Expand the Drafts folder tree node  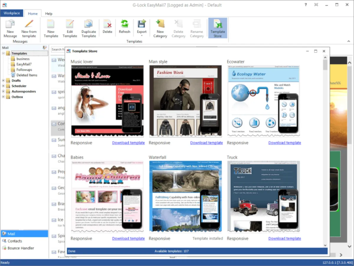[4, 81]
